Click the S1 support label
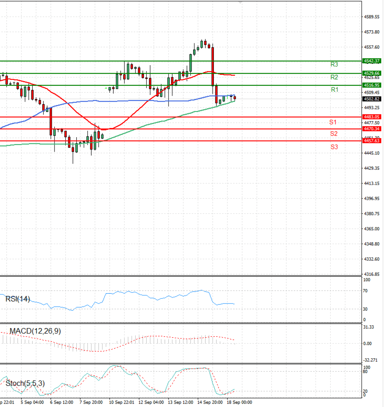 [333, 122]
